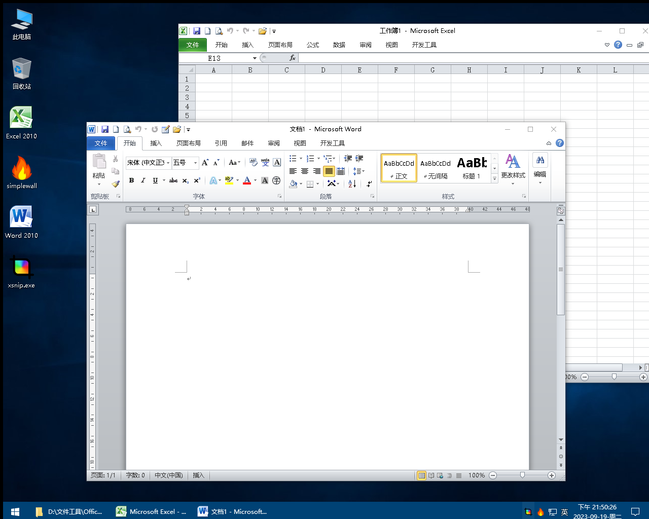Switch to Excel's 公式 tab
Viewport: 649px width, 519px height.
(313, 45)
